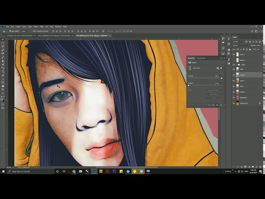Screen dimensions: 265x199
Task: Select the Path Selection arrow tool
Action: click(x=3, y=79)
